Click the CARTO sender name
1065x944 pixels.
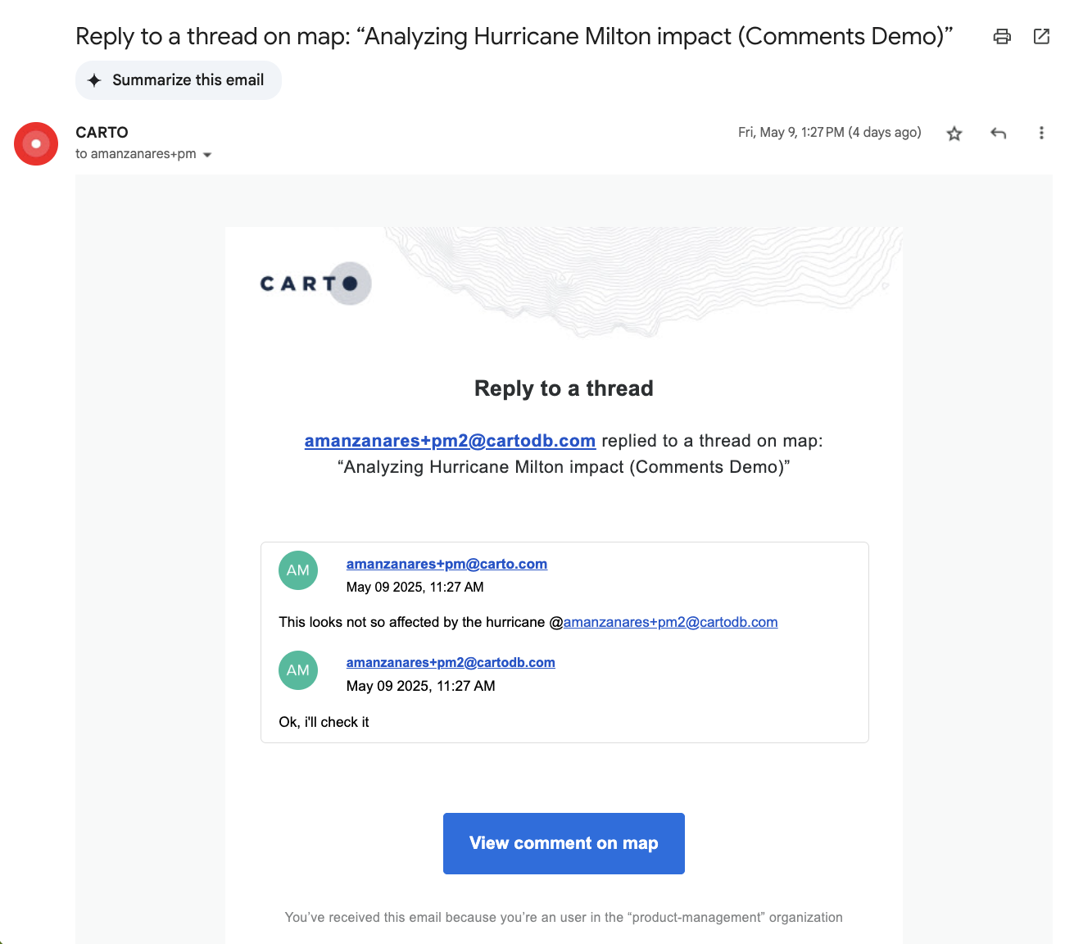point(102,133)
